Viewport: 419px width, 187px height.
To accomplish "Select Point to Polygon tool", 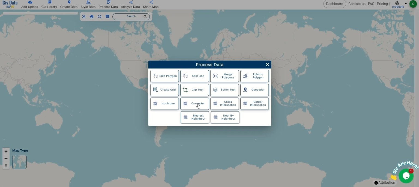I will coord(255,76).
